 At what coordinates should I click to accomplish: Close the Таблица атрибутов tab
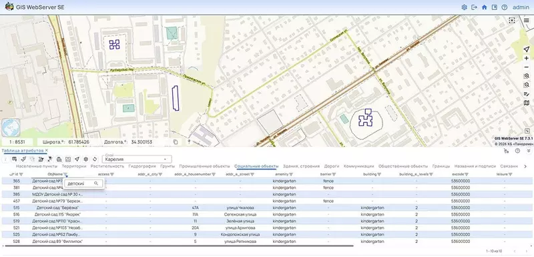pyautogui.click(x=47, y=150)
